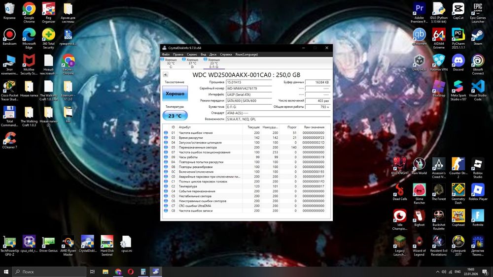Open Discord desktop icon
493x277 pixels.
(458, 63)
